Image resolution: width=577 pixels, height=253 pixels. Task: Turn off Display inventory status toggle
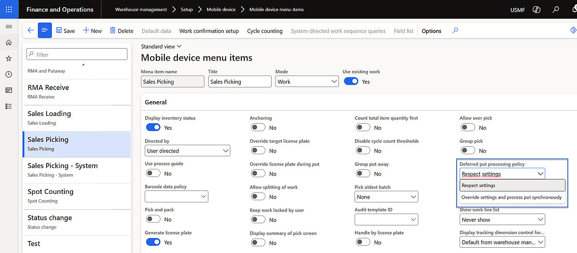[153, 127]
